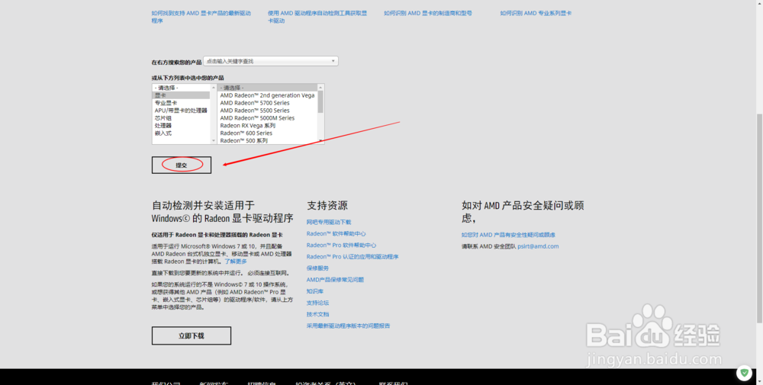763x385 pixels.
Task: Click the arrow on the product search combo box
Action: (333, 61)
